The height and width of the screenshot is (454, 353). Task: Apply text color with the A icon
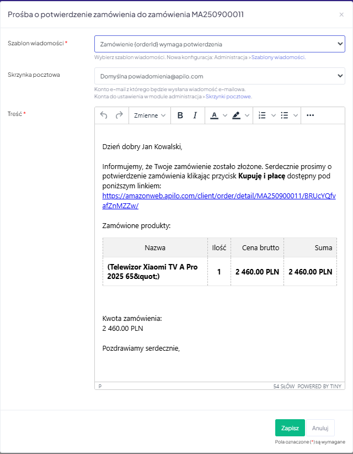click(x=214, y=115)
